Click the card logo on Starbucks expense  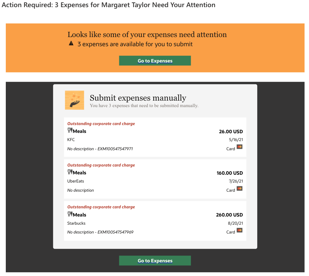coord(240,230)
